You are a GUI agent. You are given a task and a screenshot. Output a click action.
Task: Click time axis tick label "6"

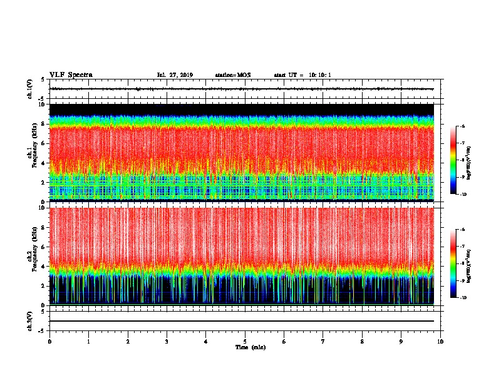pos(284,342)
